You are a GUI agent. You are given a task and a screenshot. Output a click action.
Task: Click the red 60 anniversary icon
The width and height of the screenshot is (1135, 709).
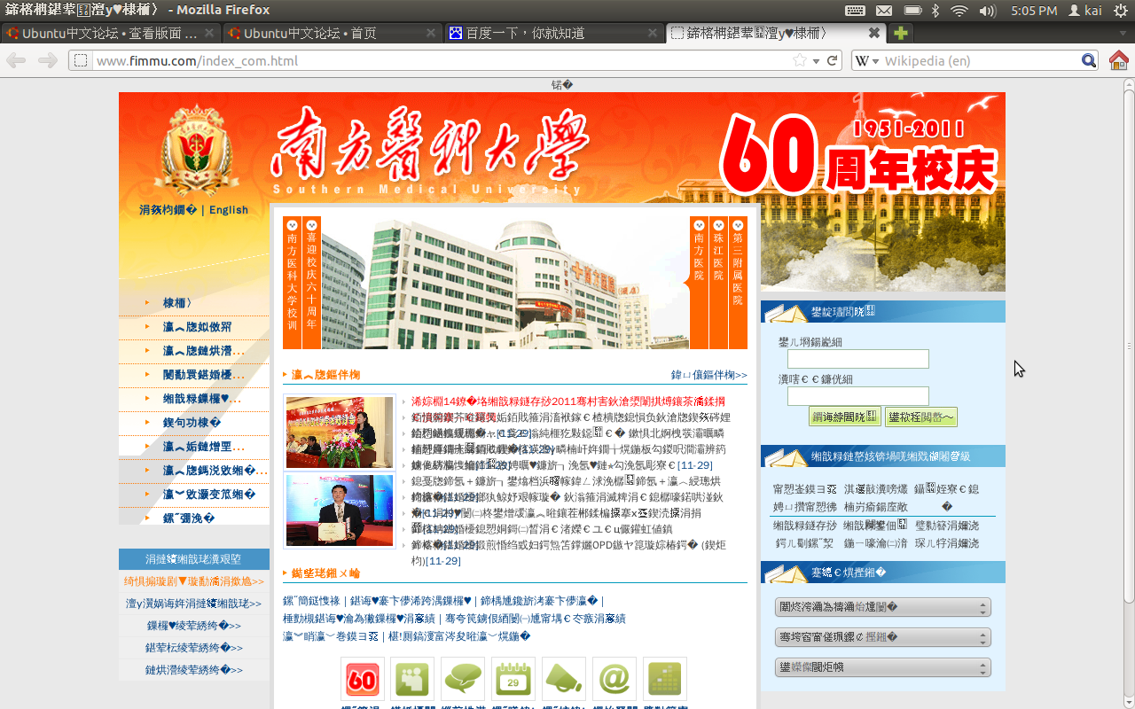click(363, 679)
